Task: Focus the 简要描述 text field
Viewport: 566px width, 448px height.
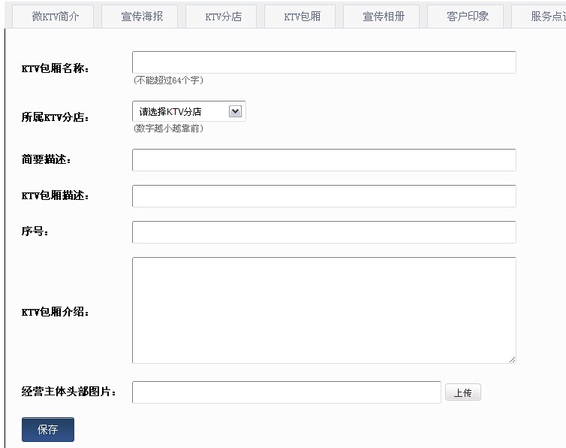Action: pyautogui.click(x=324, y=160)
